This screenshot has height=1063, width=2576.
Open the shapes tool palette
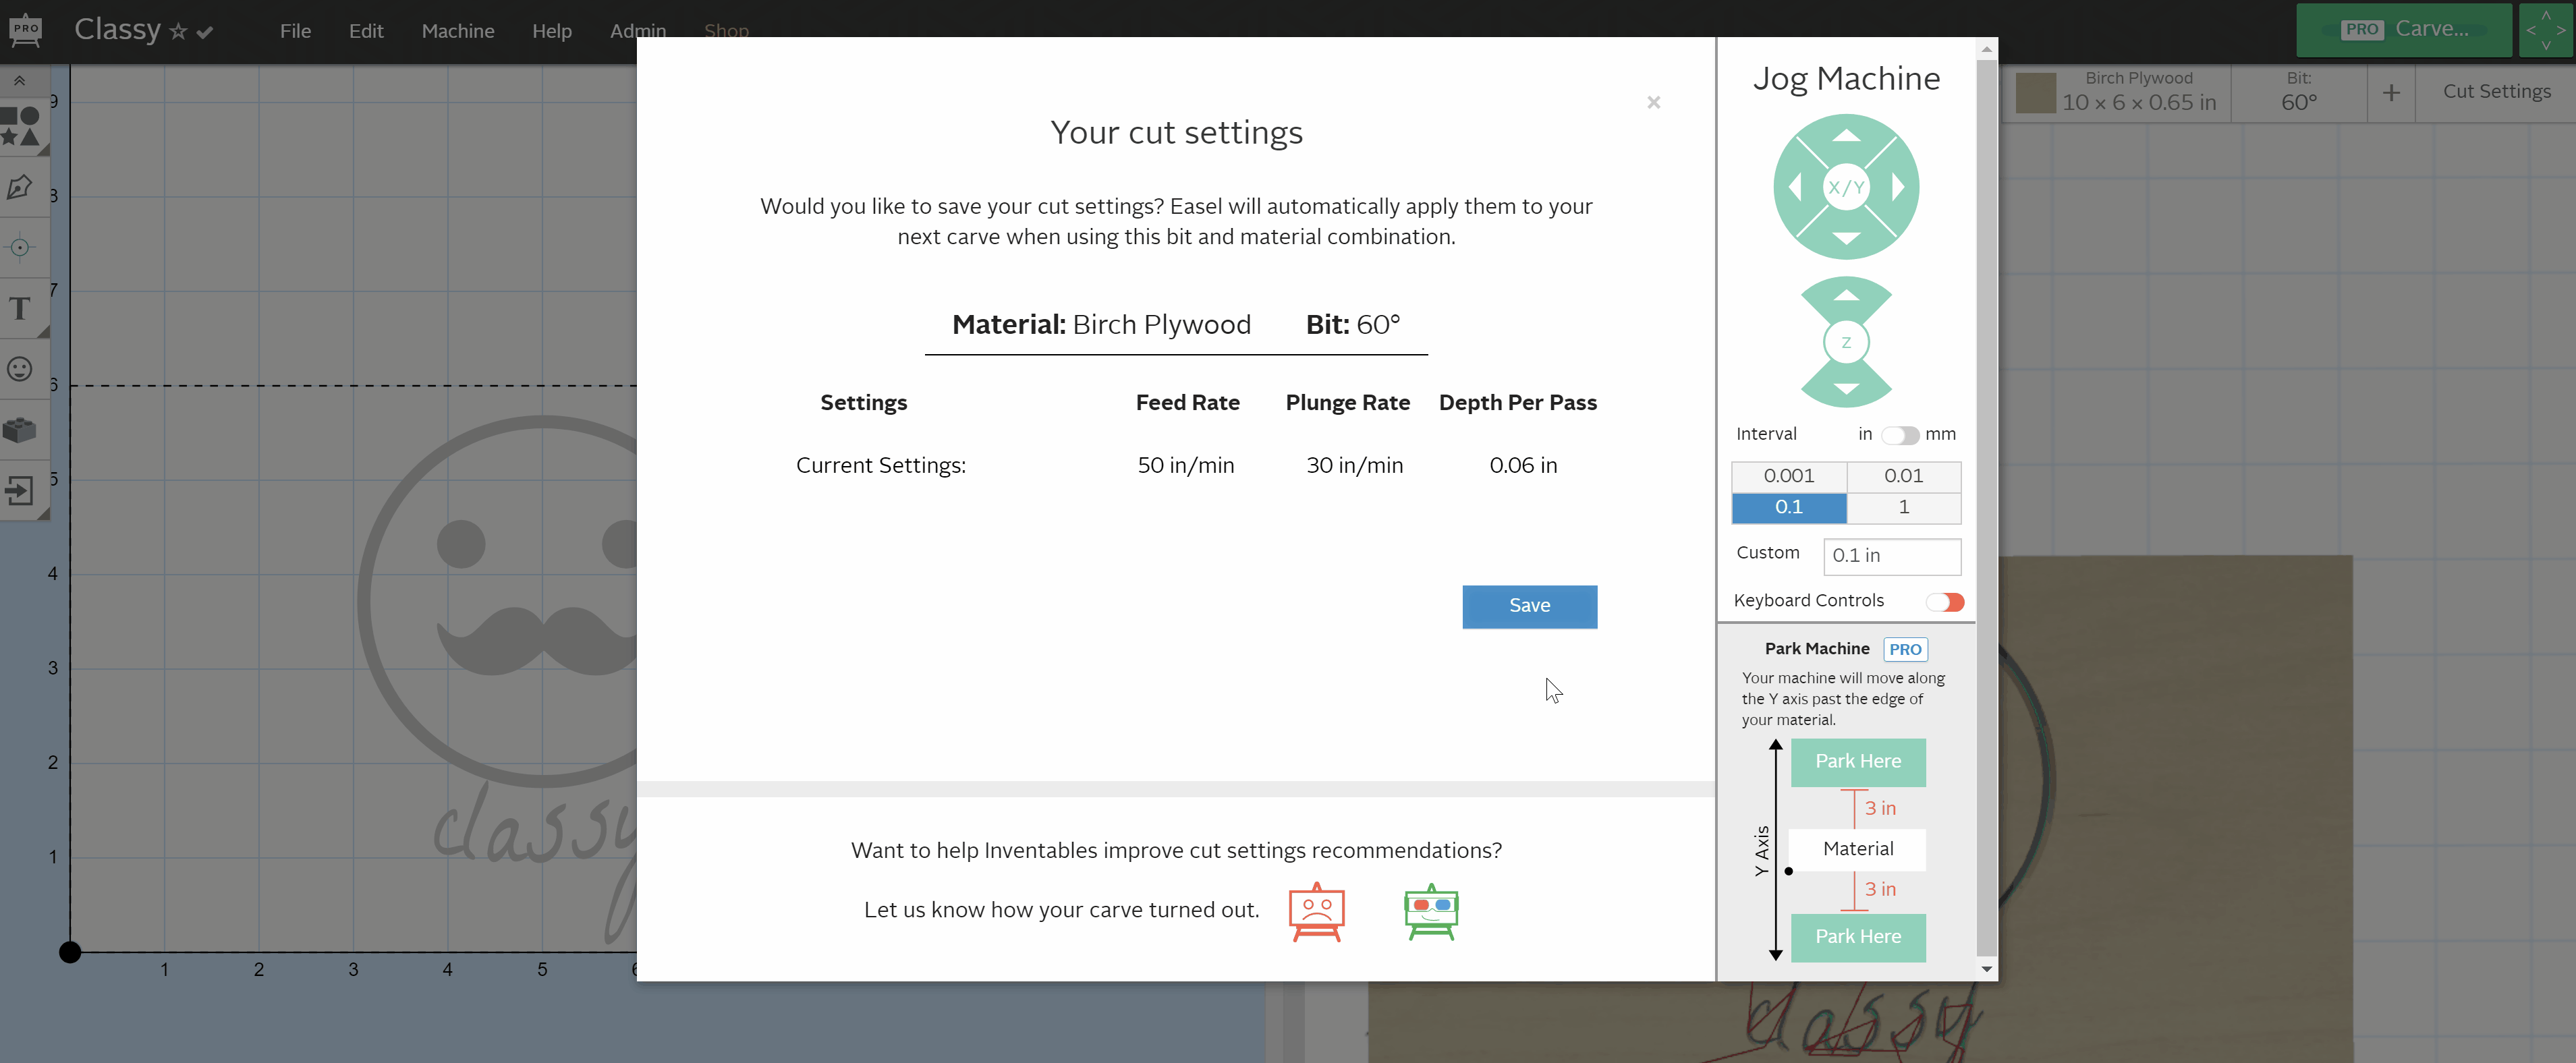point(20,127)
